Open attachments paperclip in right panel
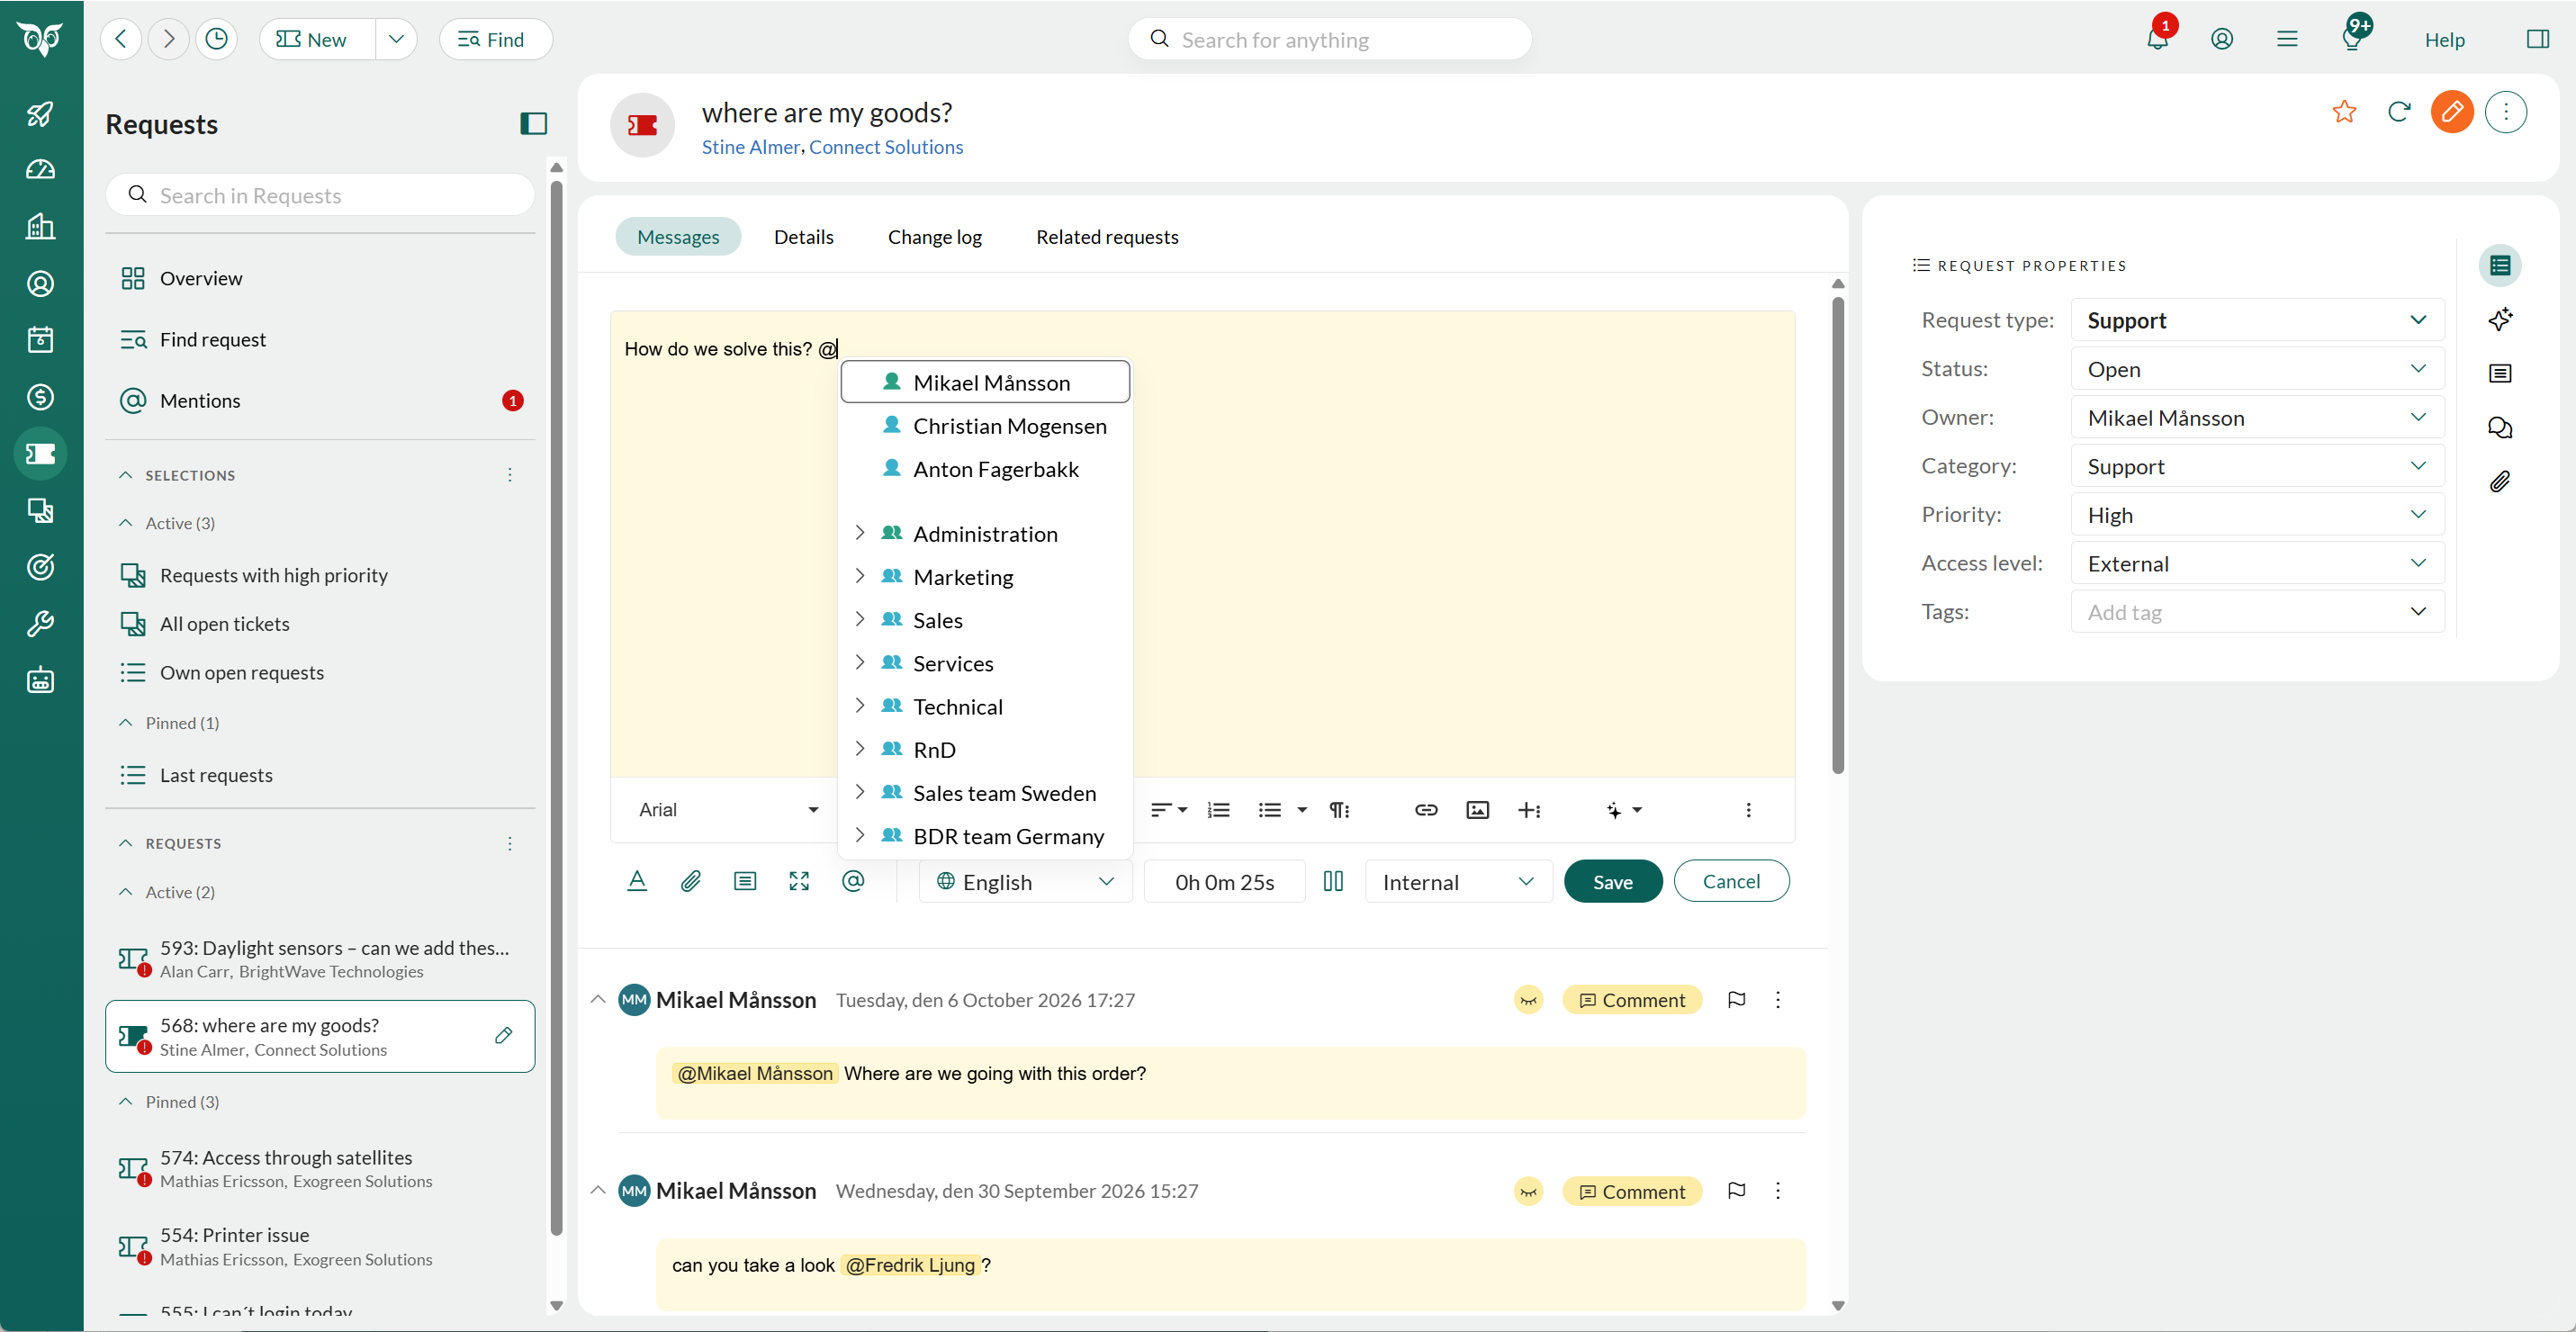This screenshot has width=2576, height=1332. click(2500, 482)
